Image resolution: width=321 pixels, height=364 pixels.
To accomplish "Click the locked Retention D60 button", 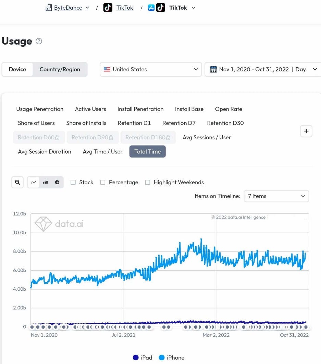I will coord(39,138).
